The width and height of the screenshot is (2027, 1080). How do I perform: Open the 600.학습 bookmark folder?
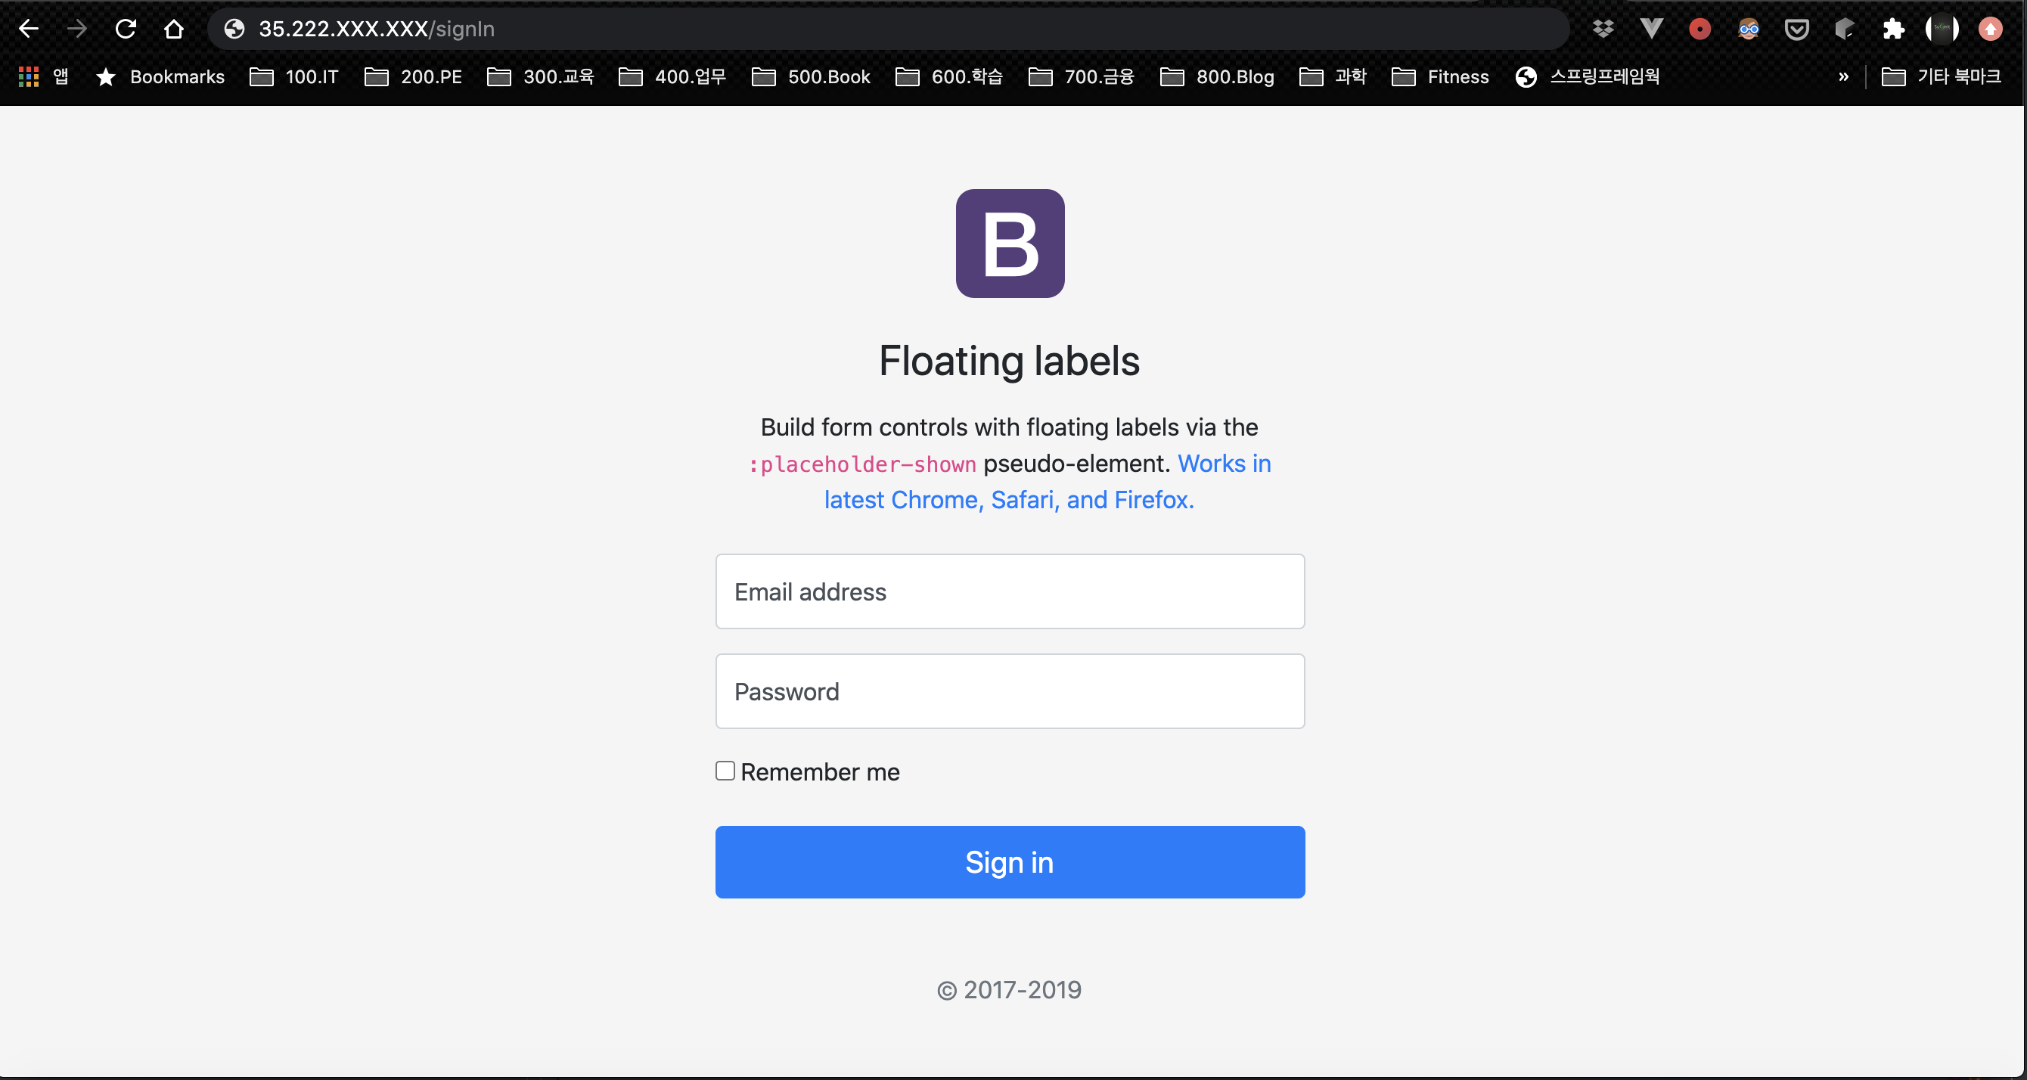[x=949, y=76]
